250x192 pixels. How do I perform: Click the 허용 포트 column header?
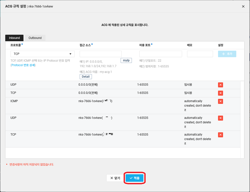point(145,45)
